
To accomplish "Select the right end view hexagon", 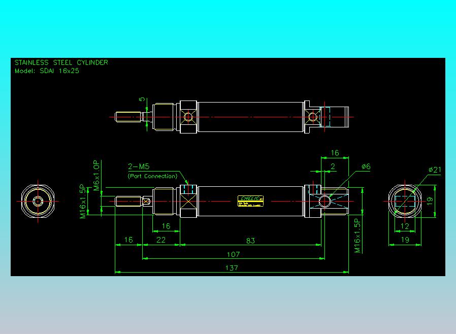I will pyautogui.click(x=405, y=201).
